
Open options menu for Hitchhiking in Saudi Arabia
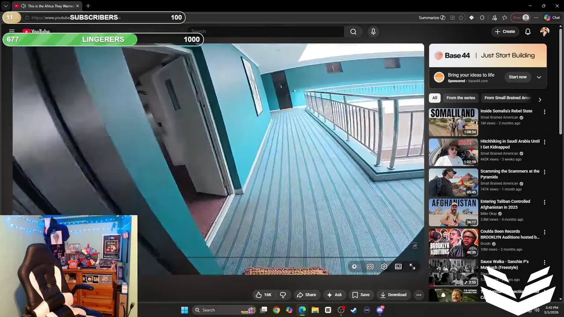(544, 142)
